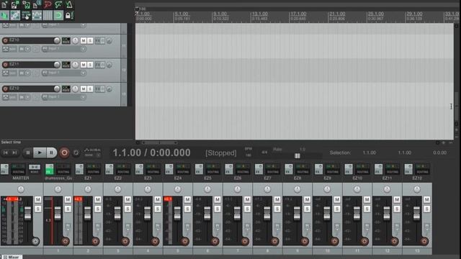The height and width of the screenshot is (259, 461).
Task: Arm record on EZ11 track panel
Action: click(x=5, y=65)
